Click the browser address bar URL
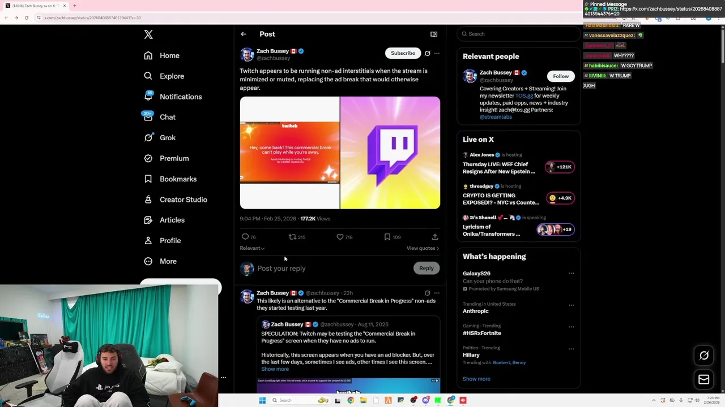 92,18
